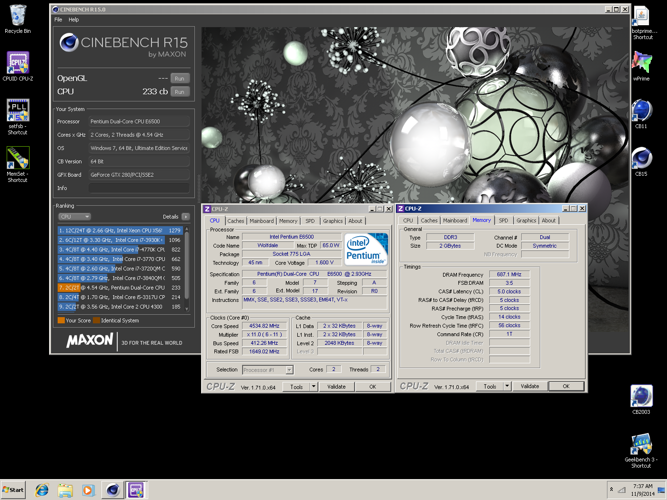Switch to About tab in left CPU-Z

tap(355, 221)
